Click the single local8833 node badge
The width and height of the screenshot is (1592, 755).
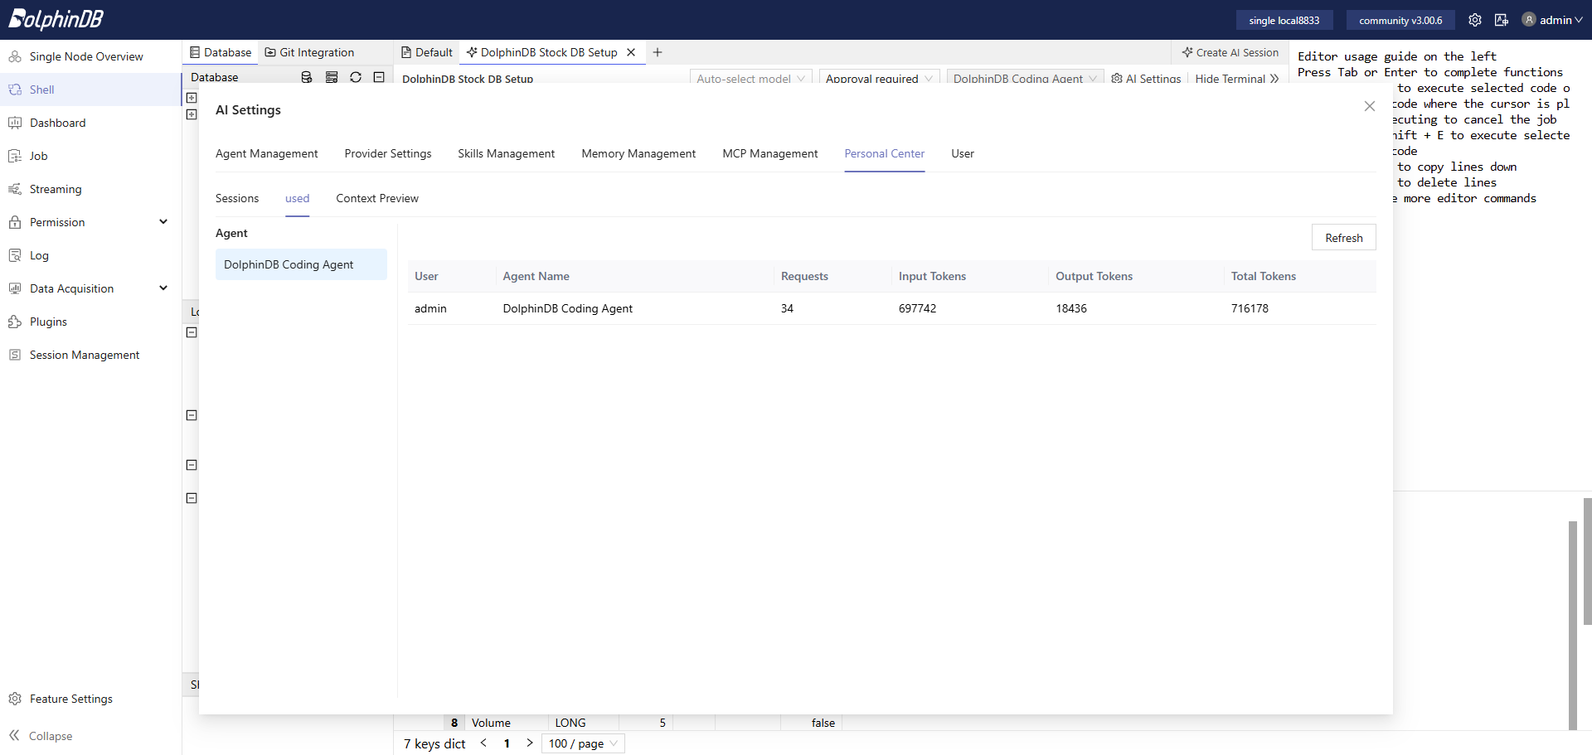[x=1284, y=20]
